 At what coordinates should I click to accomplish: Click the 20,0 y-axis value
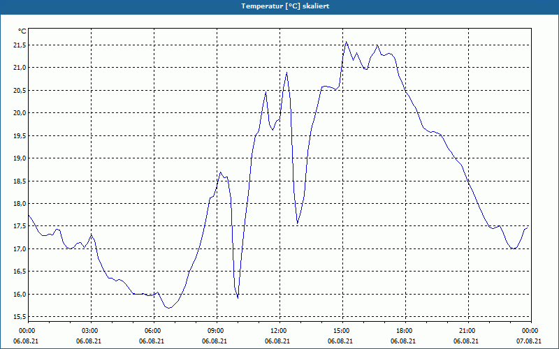click(20, 112)
